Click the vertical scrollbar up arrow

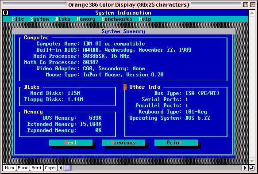coord(252,13)
